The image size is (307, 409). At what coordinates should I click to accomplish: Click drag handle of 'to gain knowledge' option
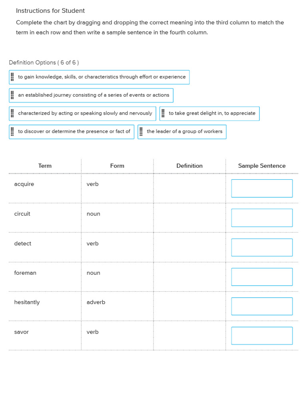[12, 77]
